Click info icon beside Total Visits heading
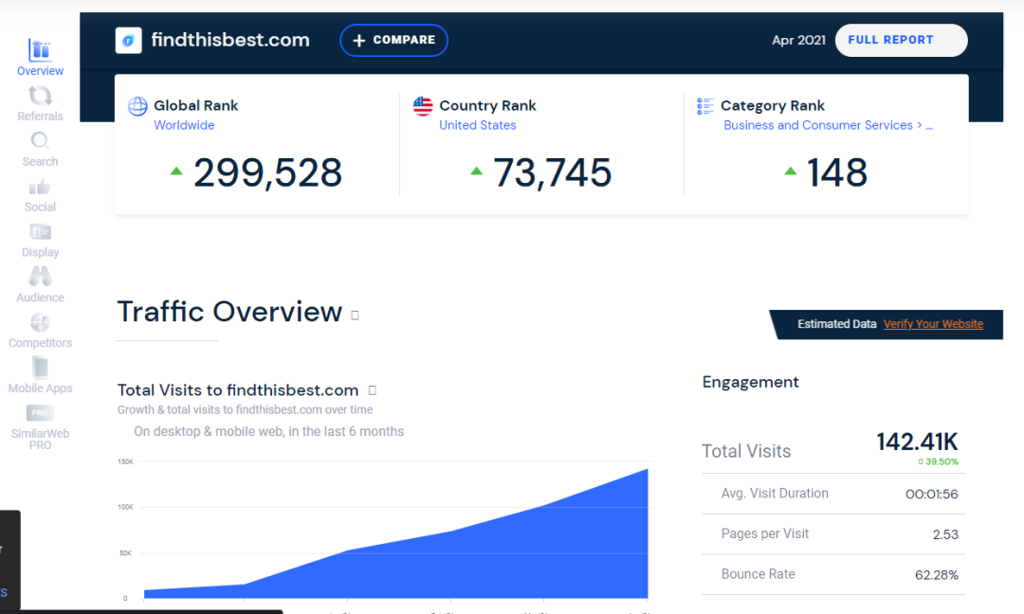The width and height of the screenshot is (1024, 614). 373,390
